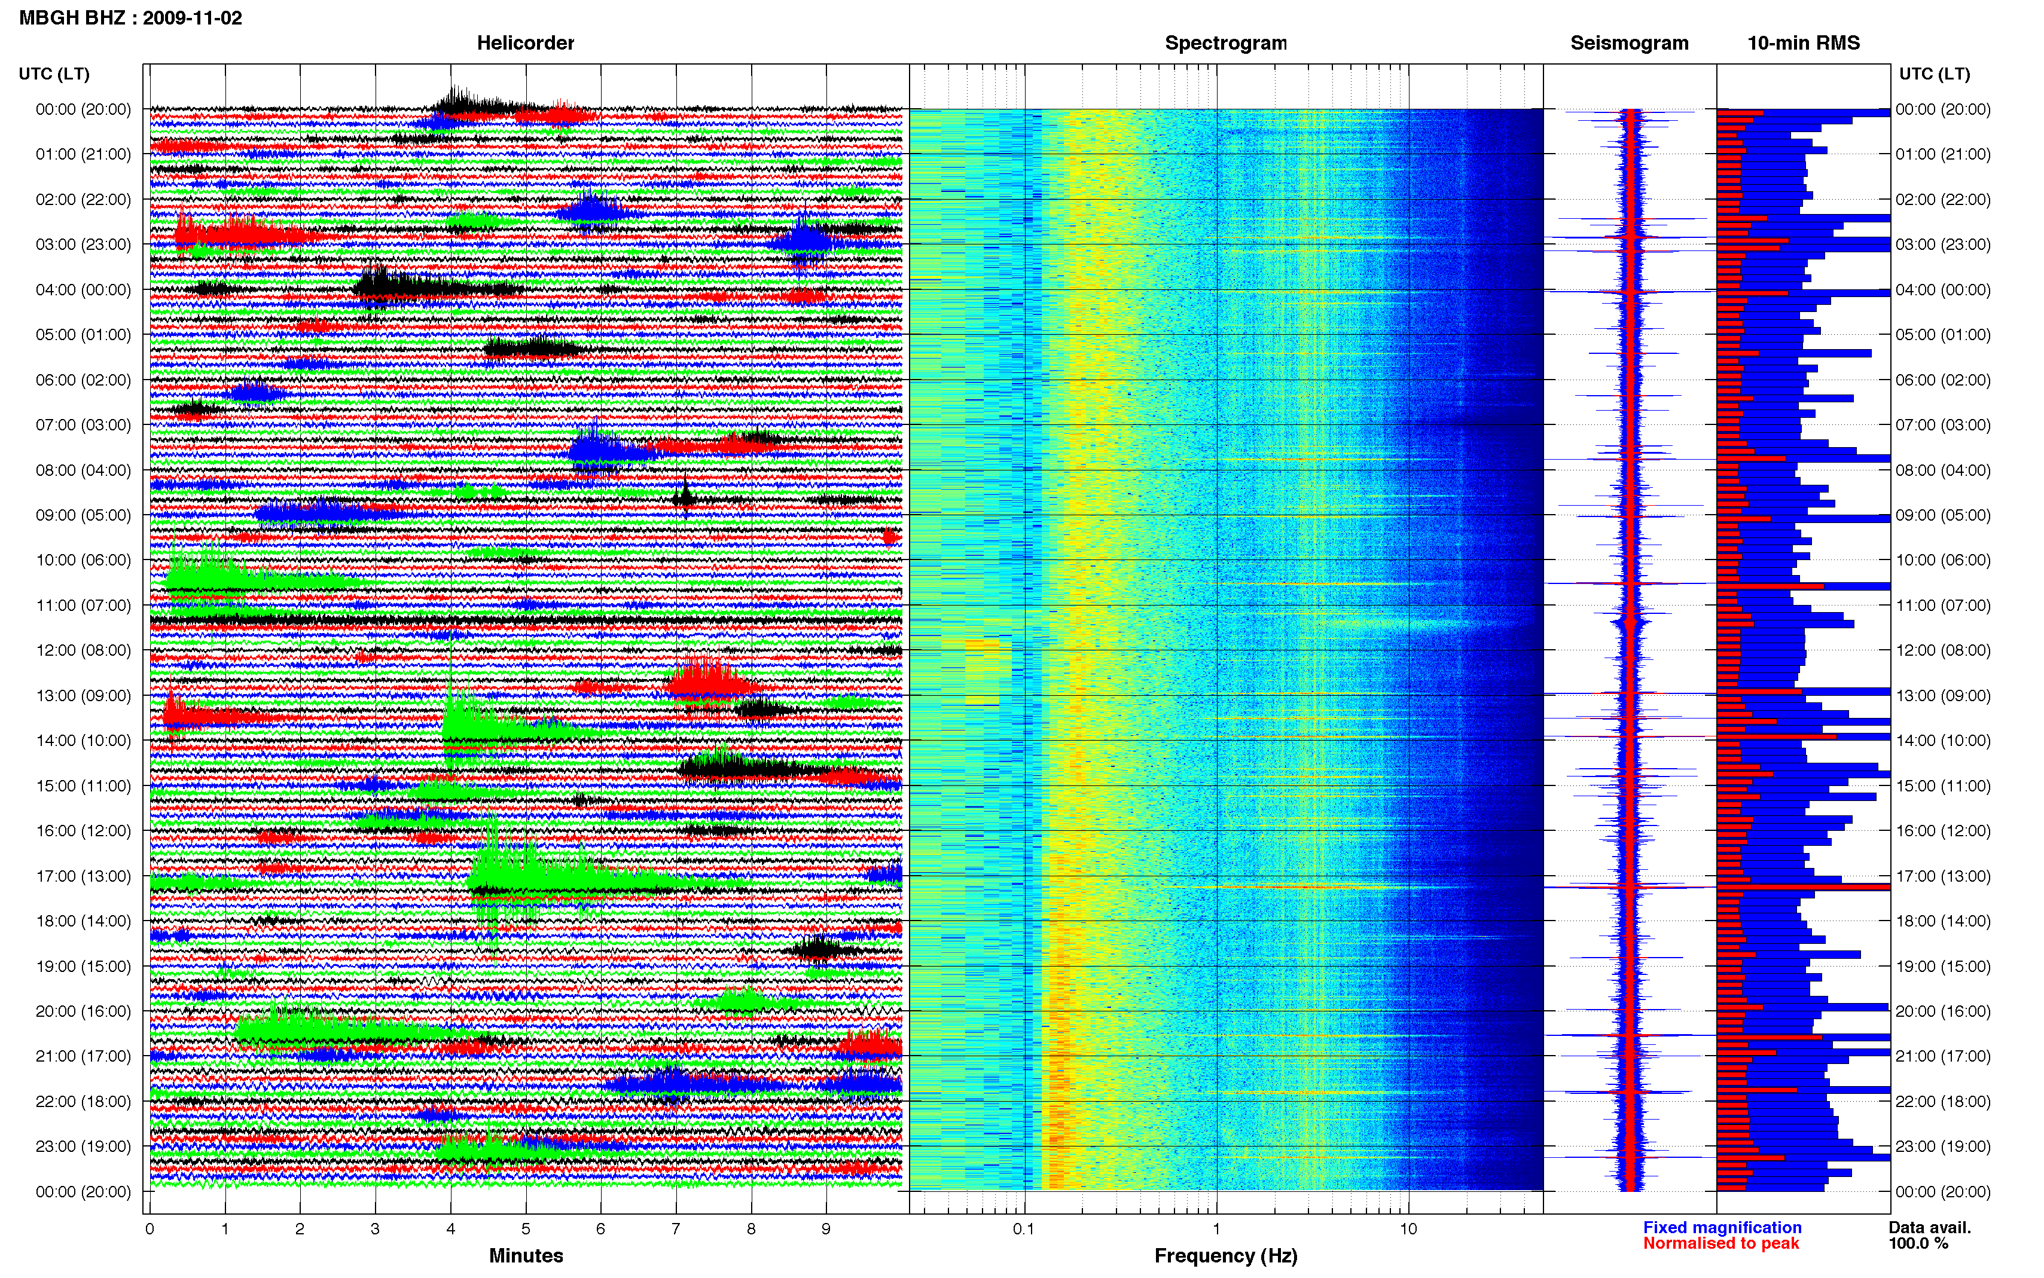
Task: Click the 'UTC (LT)' label on the left axis
Action: (x=54, y=74)
